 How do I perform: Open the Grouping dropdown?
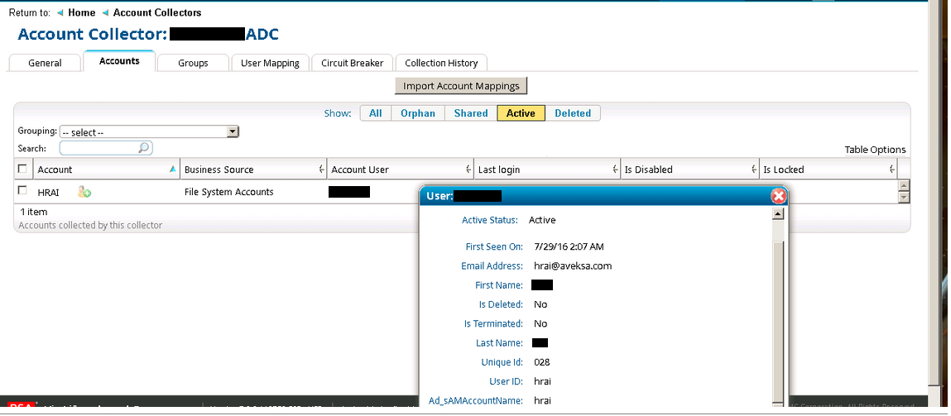tap(233, 131)
